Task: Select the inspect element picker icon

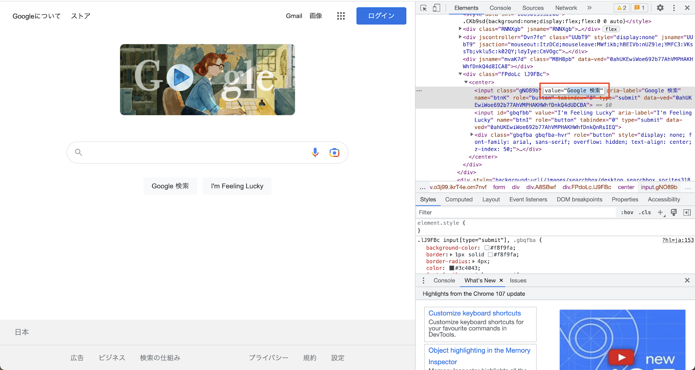Action: [424, 8]
